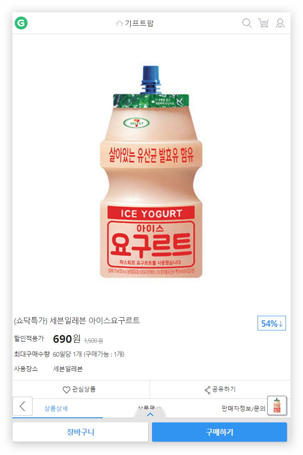Click the small yogurt product thumbnail
The image size is (303, 455).
[277, 406]
